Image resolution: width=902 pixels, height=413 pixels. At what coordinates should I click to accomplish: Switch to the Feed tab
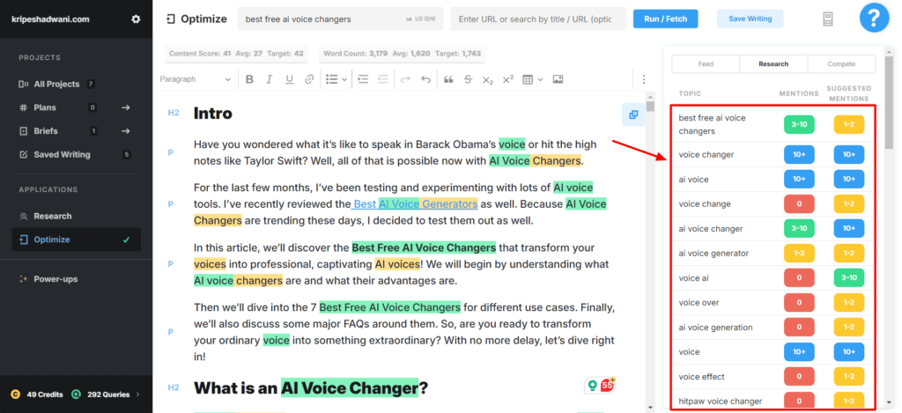[706, 64]
